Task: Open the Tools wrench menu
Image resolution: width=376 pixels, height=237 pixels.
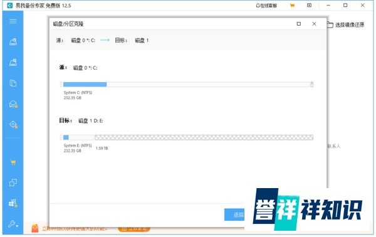Action: pyautogui.click(x=13, y=224)
